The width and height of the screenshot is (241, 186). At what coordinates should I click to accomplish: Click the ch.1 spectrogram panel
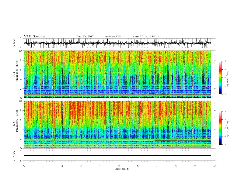point(117,74)
